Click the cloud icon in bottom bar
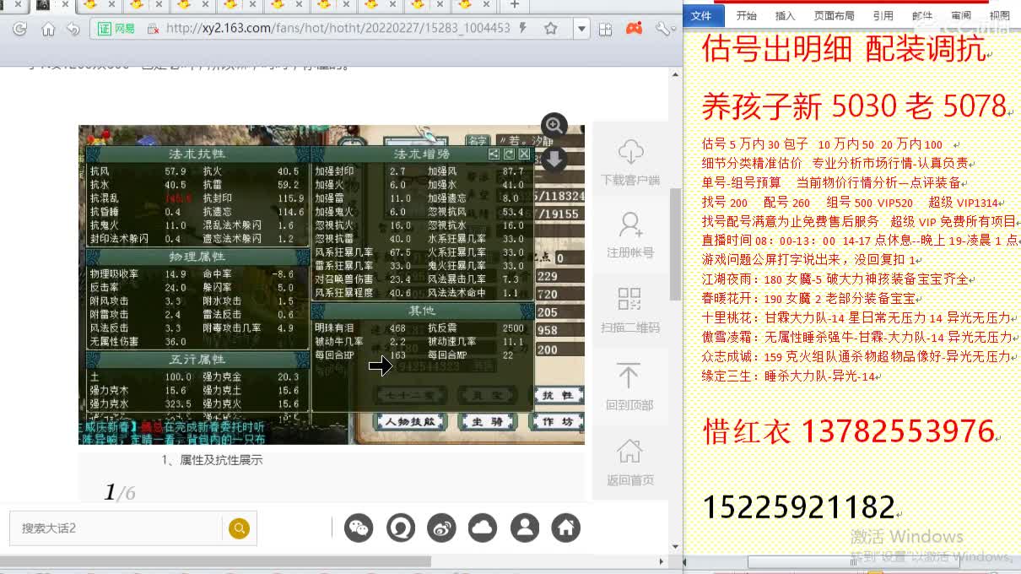The image size is (1021, 574). tap(483, 528)
